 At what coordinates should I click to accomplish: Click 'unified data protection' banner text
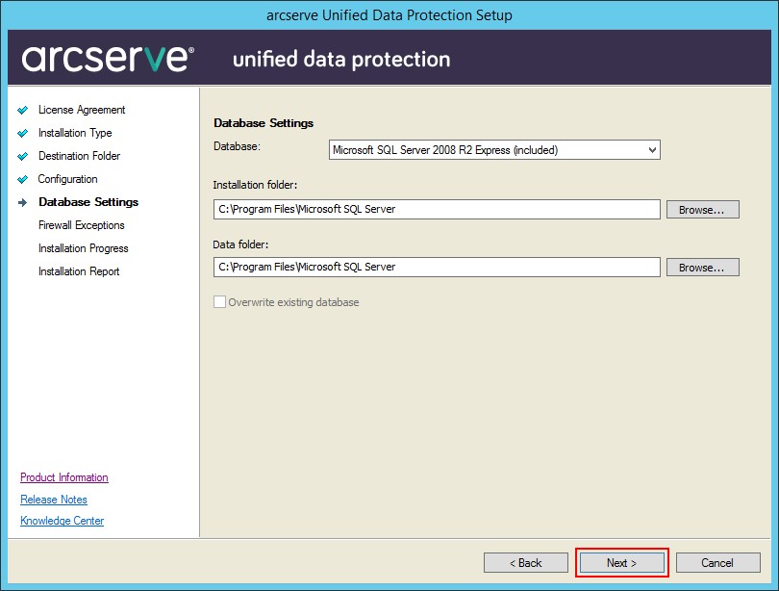tap(341, 59)
